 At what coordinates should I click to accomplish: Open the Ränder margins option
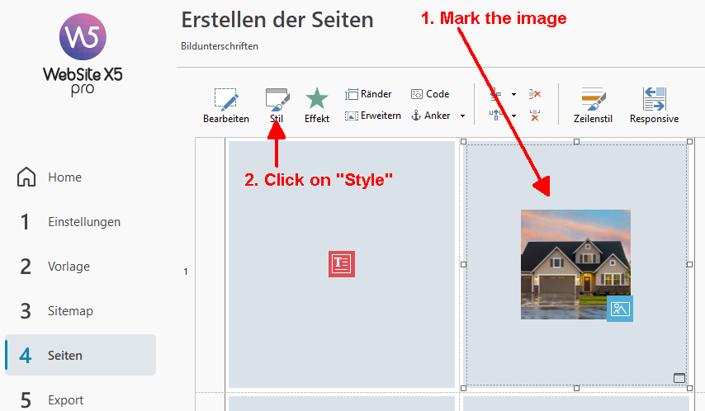click(x=368, y=94)
